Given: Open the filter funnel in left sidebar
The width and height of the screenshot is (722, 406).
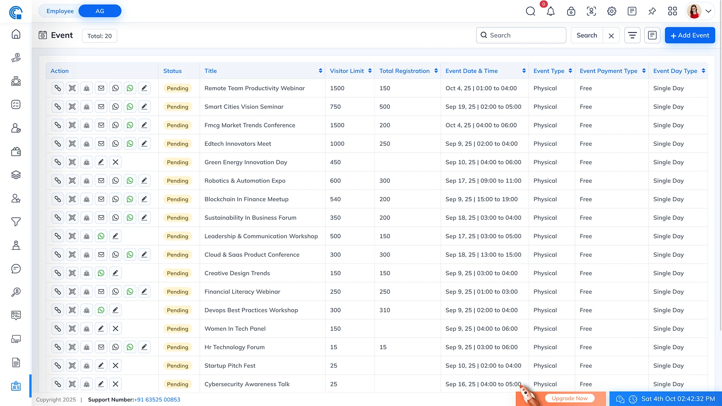Looking at the screenshot, I should pos(16,222).
